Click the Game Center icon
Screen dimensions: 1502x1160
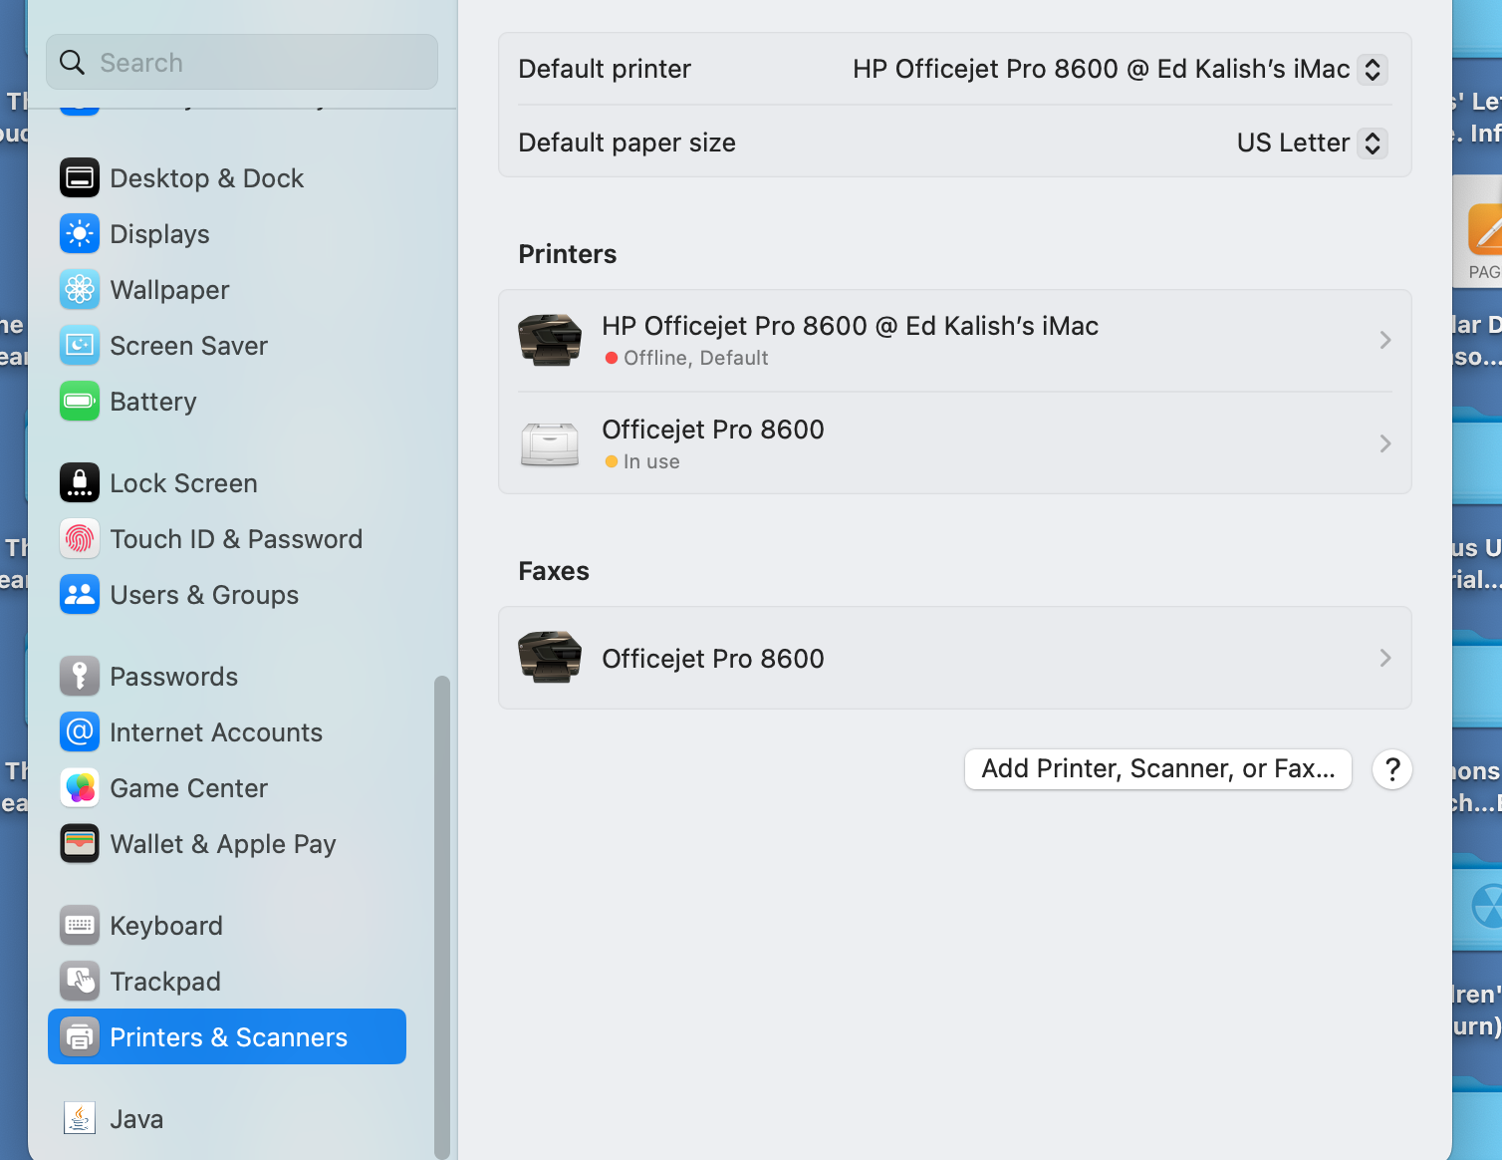pyautogui.click(x=80, y=788)
